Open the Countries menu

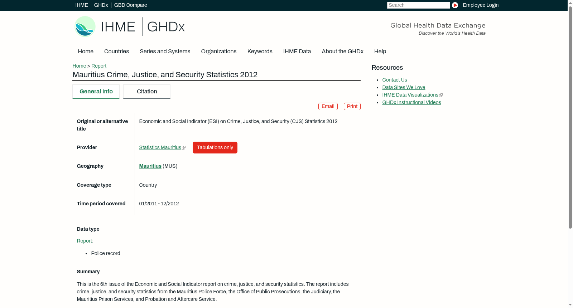tap(116, 52)
